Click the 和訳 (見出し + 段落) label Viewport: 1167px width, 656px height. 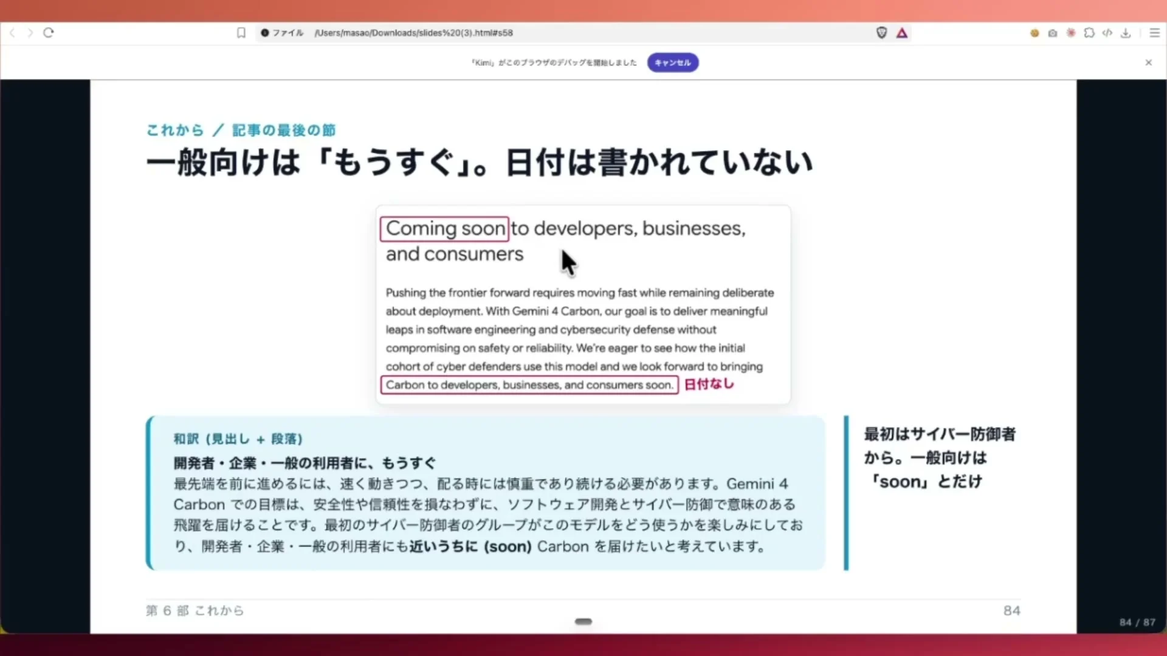(238, 439)
